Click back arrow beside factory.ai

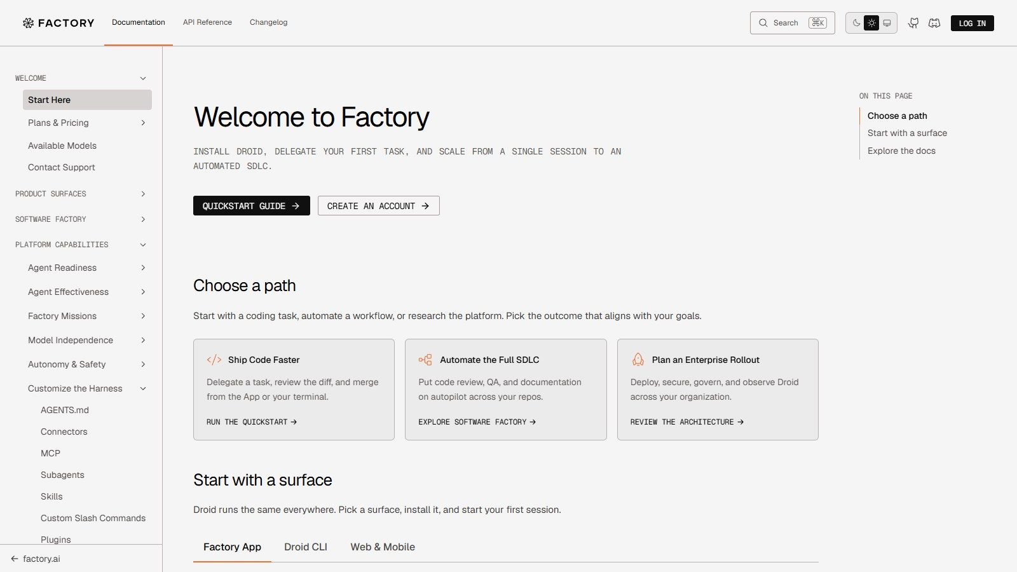[15, 559]
